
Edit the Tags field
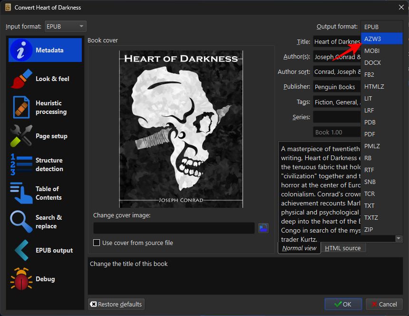(x=337, y=102)
